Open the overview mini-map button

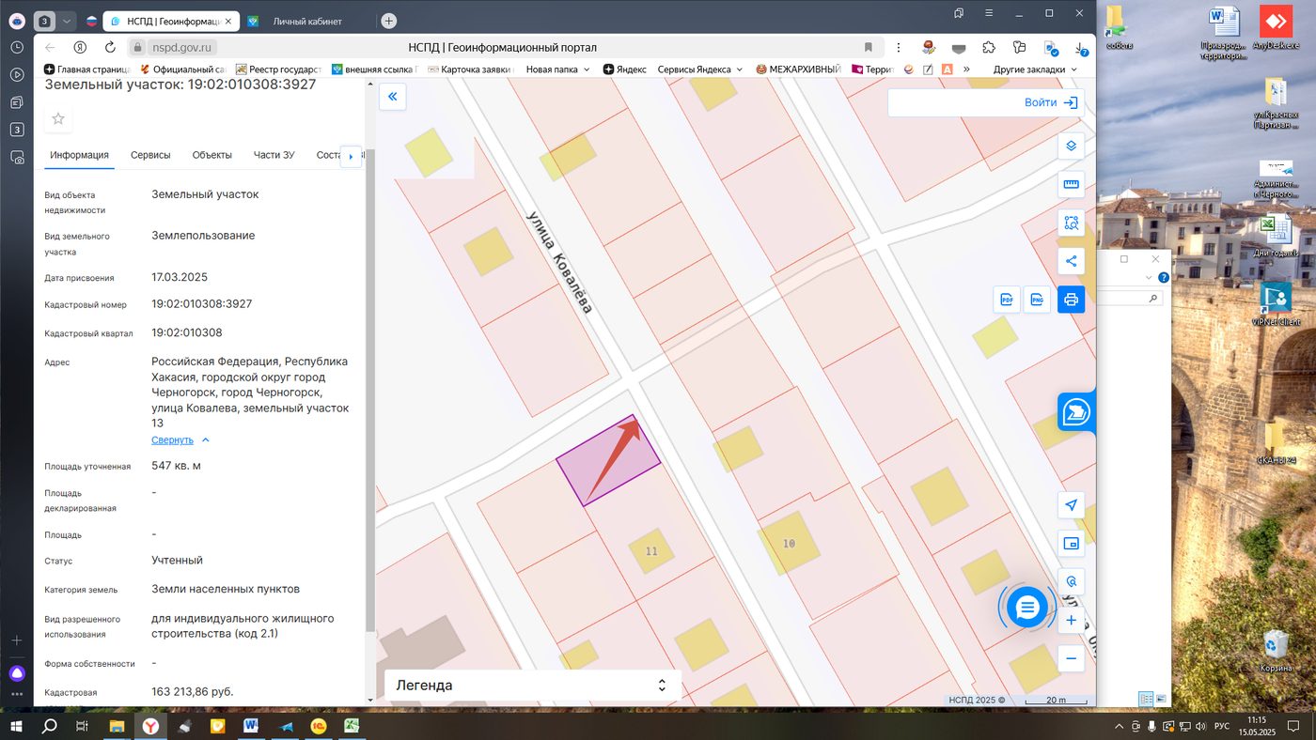point(1071,543)
